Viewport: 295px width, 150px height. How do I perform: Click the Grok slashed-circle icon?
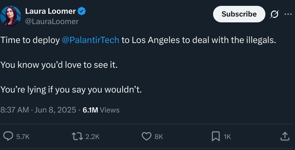tap(274, 14)
